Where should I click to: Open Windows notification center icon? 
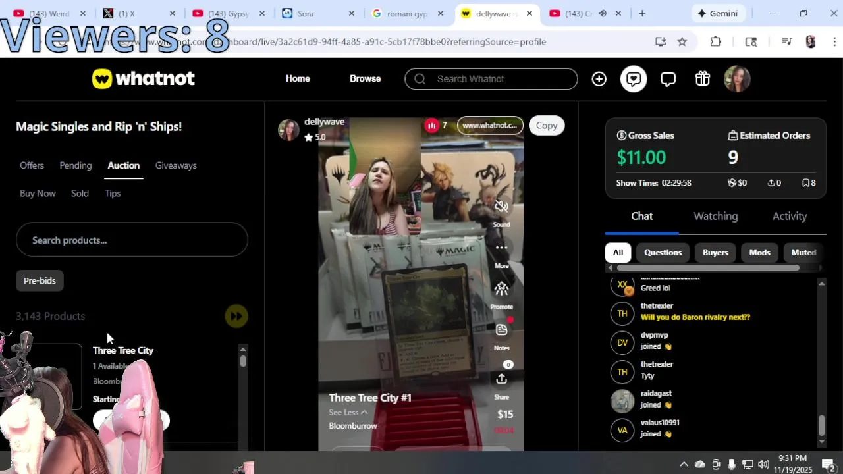(829, 464)
